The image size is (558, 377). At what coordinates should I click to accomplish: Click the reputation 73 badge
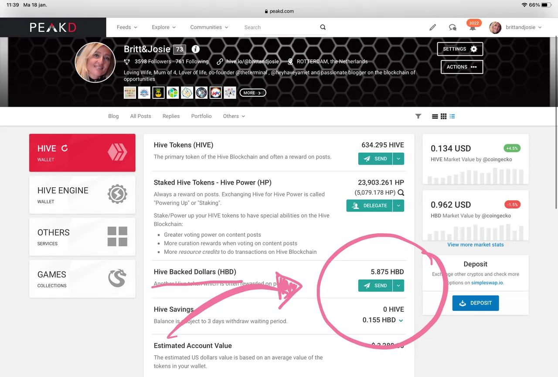(180, 49)
